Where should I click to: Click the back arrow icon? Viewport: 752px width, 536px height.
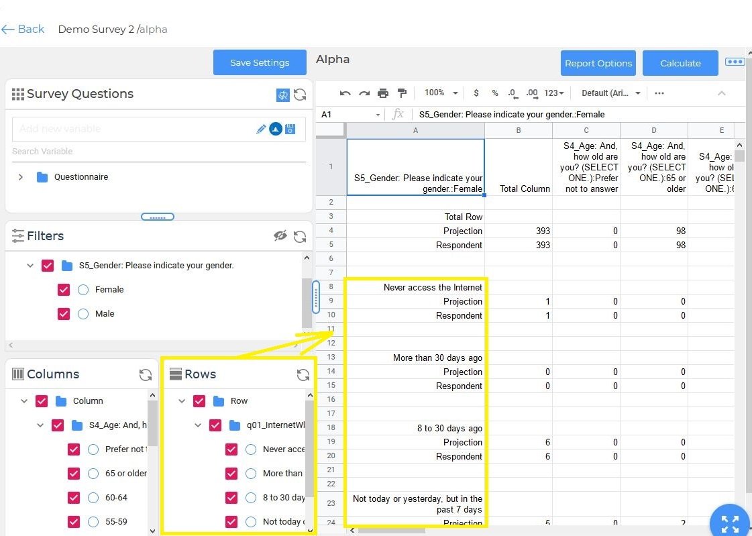[7, 30]
